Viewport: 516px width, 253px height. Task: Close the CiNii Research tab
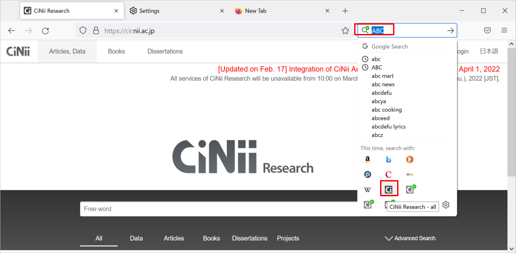(116, 11)
